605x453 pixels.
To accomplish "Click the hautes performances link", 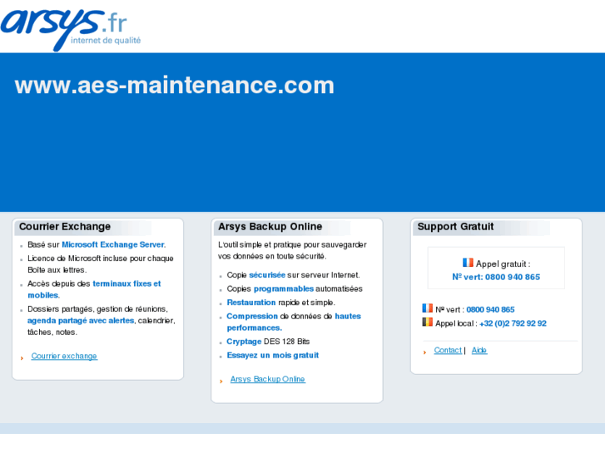I will coord(294,322).
